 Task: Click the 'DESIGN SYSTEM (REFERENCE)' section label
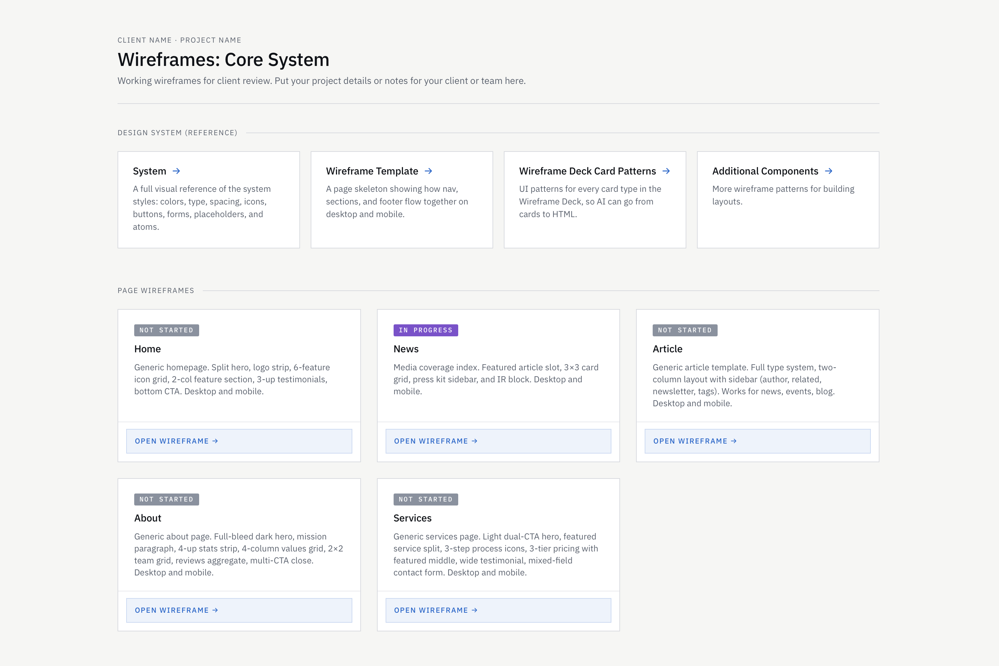click(177, 133)
